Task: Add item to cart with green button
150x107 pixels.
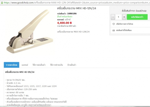Action: (137, 17)
